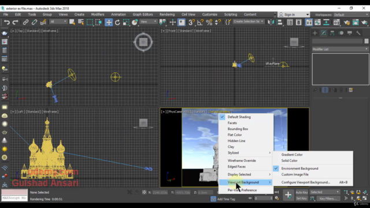This screenshot has height=208, width=370.
Task: Open the Rendering menu
Action: [x=167, y=14]
